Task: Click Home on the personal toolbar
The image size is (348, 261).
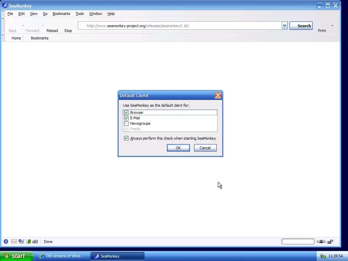Action: [16, 38]
